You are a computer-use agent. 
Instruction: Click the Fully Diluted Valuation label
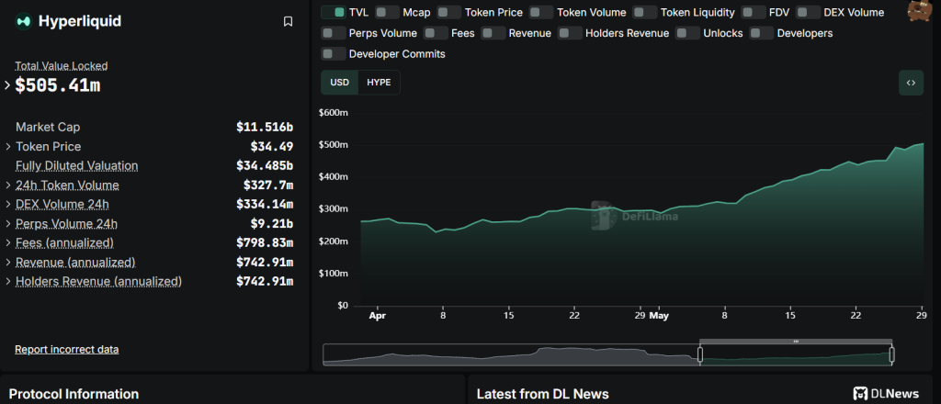(x=77, y=165)
